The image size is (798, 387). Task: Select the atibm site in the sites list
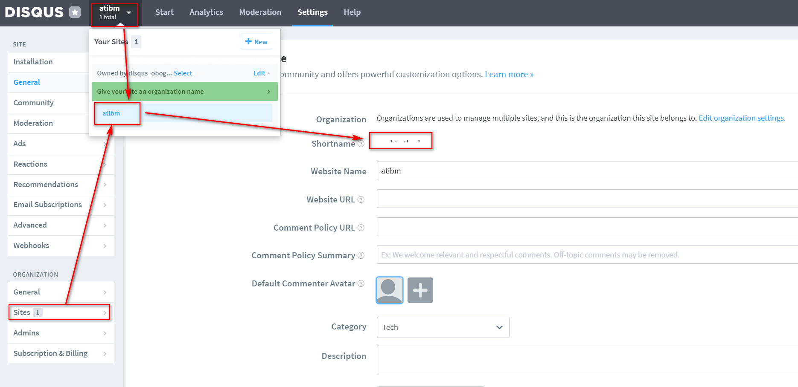[x=183, y=113]
